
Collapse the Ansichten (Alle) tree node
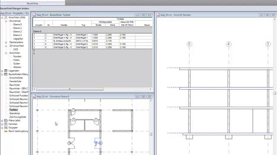tap(2, 18)
